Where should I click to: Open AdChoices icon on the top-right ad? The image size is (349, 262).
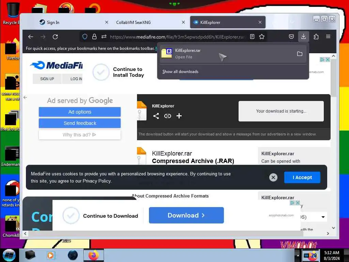click(x=322, y=59)
